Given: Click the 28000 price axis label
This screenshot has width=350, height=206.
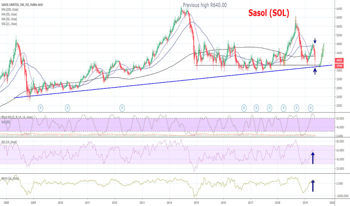Looking at the screenshot, I should (339, 88).
